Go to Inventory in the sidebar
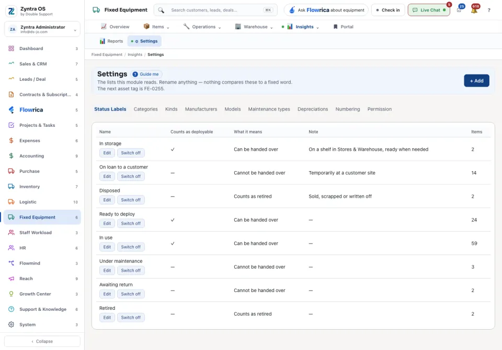502x350 pixels. coord(42,187)
